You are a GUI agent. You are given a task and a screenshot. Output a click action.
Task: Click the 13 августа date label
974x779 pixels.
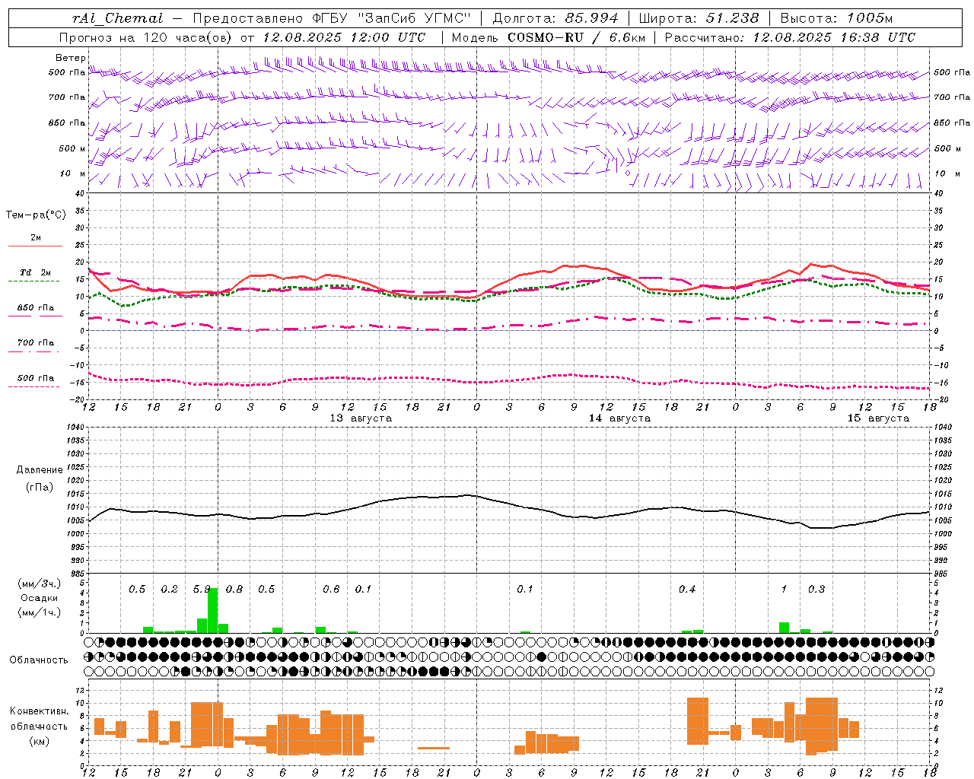pos(361,418)
